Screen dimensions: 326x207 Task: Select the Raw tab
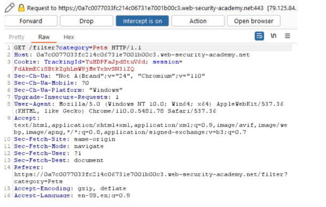[x=44, y=37]
